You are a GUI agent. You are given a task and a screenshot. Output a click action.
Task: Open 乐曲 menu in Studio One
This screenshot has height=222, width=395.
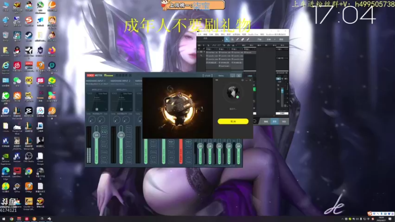pyautogui.click(x=211, y=34)
